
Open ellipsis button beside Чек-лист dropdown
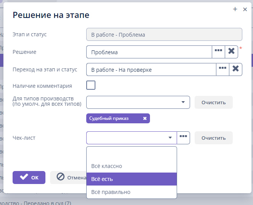184,138
